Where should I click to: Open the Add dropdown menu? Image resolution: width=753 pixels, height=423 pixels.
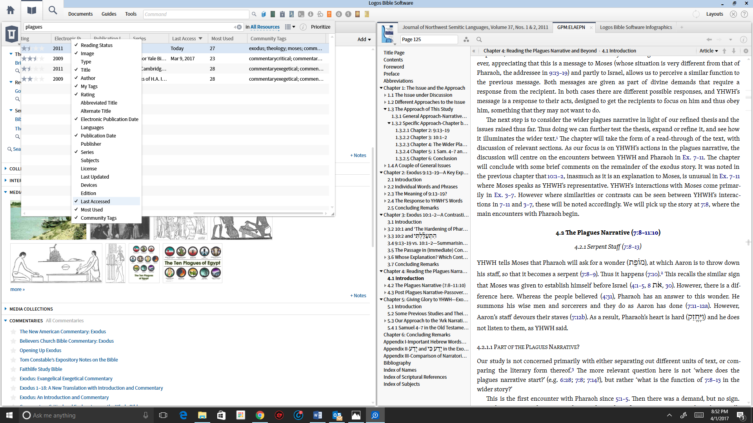click(364, 39)
